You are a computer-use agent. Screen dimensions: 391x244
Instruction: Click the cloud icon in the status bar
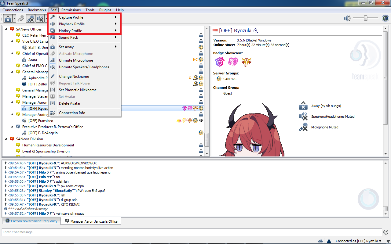(x=320, y=241)
